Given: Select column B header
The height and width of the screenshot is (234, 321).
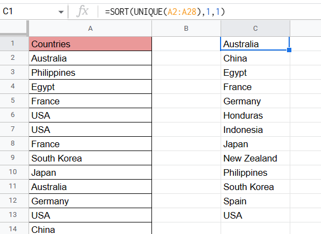Looking at the screenshot, I should click(x=186, y=29).
